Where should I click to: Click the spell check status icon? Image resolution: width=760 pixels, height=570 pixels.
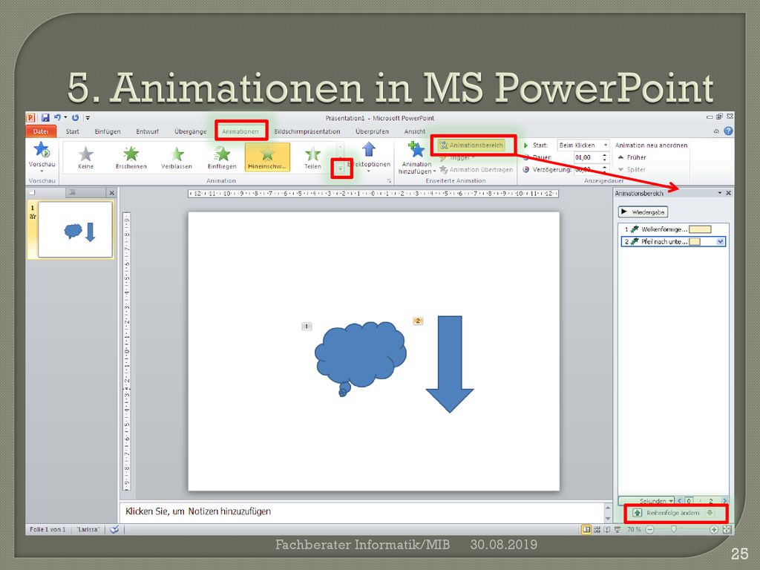point(114,529)
